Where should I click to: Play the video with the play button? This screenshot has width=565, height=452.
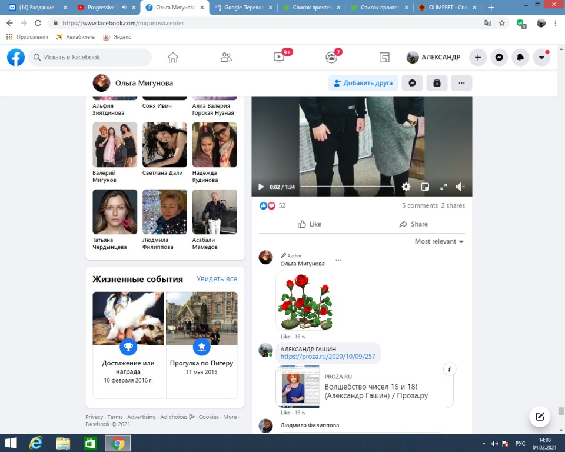pyautogui.click(x=261, y=187)
